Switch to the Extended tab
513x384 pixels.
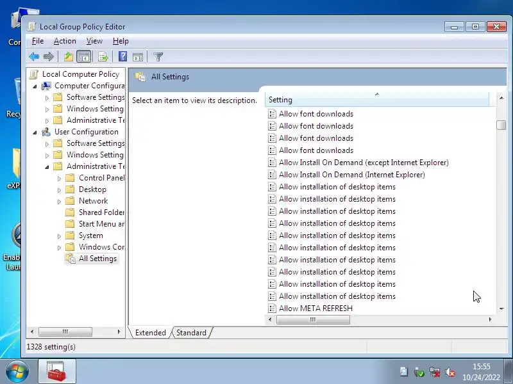pyautogui.click(x=151, y=332)
